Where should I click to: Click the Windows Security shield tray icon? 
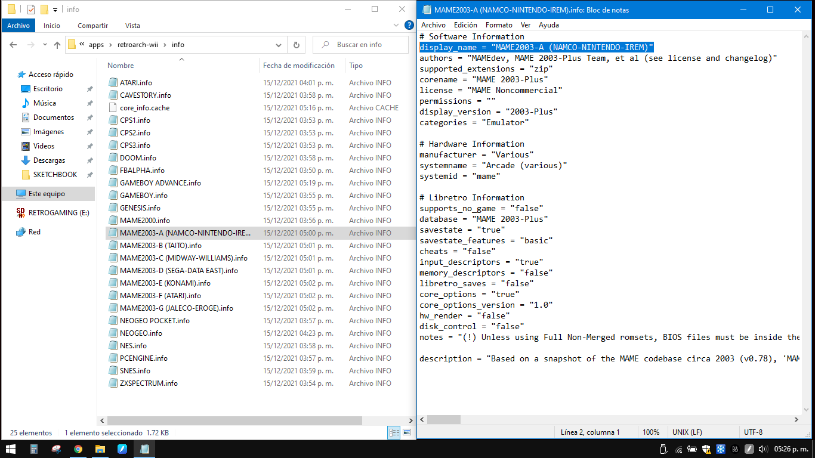click(706, 449)
